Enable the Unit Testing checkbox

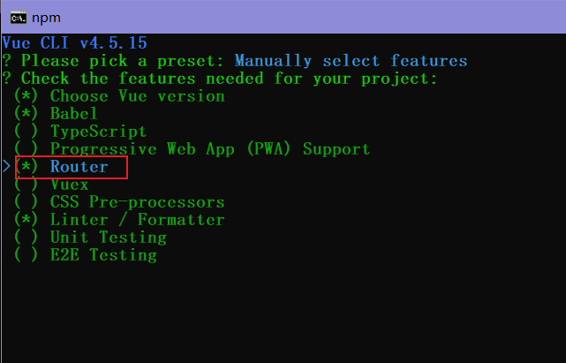(x=26, y=238)
